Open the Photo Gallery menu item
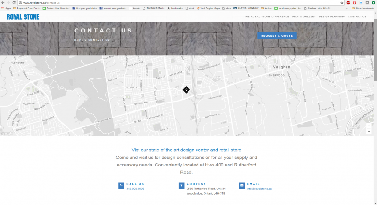Screen dimensions: 377x205 pos(303,16)
